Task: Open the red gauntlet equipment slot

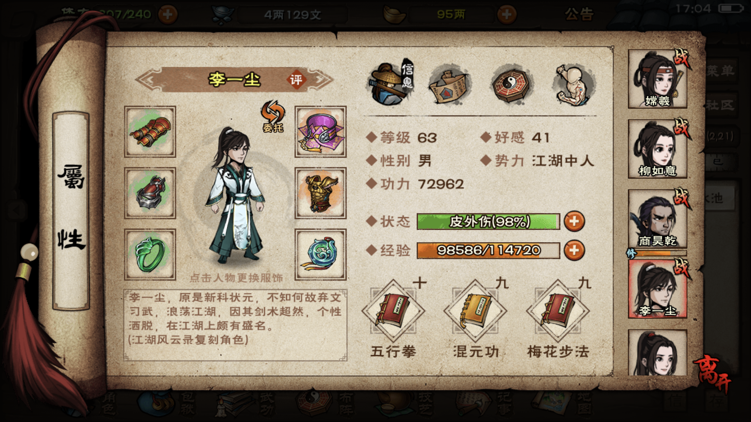Action: (150, 193)
